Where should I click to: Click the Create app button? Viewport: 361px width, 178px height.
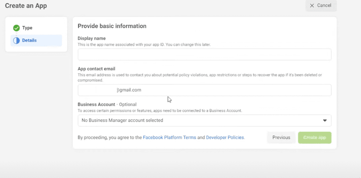(315, 138)
